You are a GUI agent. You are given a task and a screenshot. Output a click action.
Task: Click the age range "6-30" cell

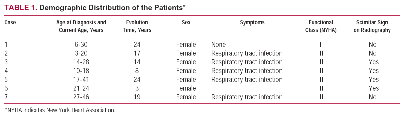(81, 45)
